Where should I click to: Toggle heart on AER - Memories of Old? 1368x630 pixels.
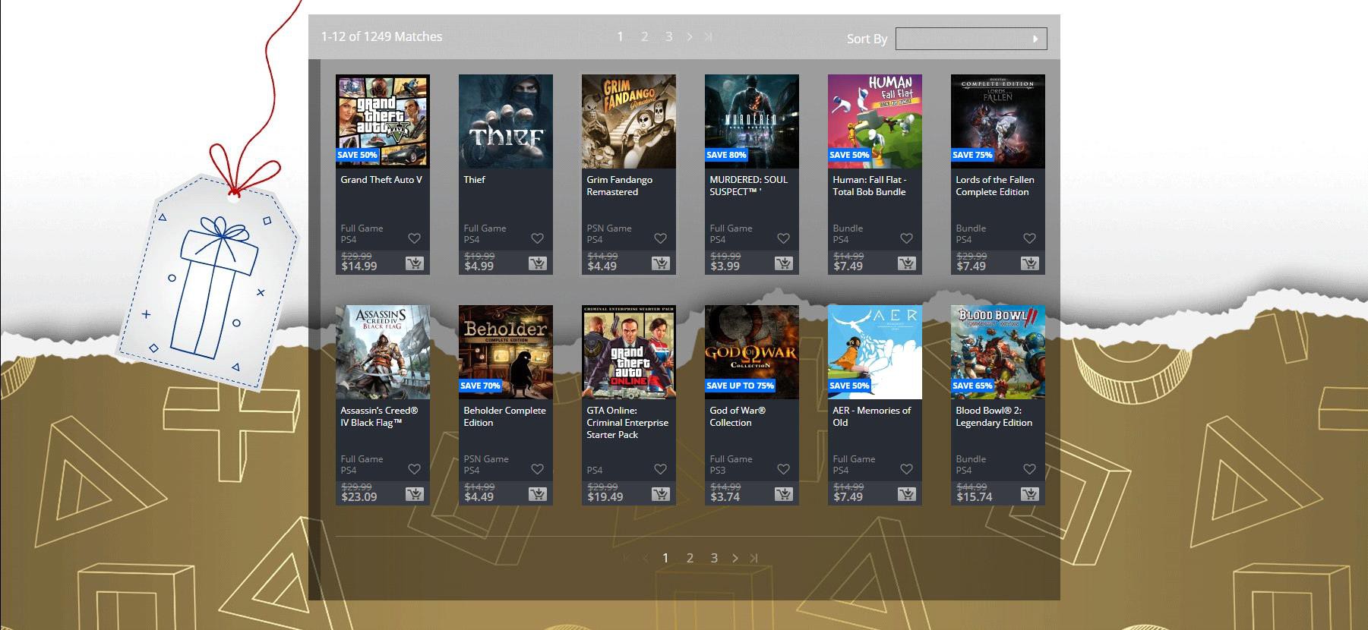(x=907, y=469)
